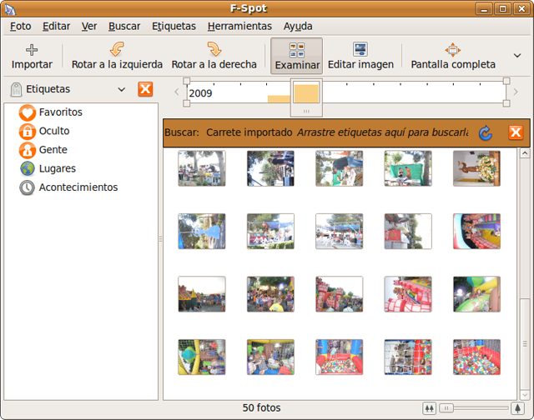
Task: Open the Etiquetas menu
Action: (174, 26)
